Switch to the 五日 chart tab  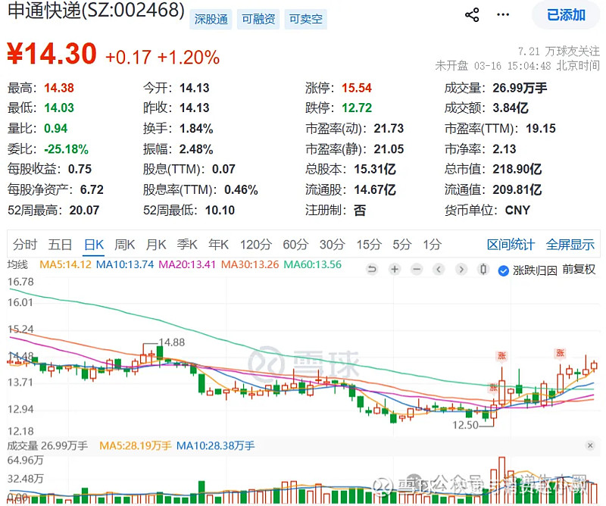(x=60, y=245)
